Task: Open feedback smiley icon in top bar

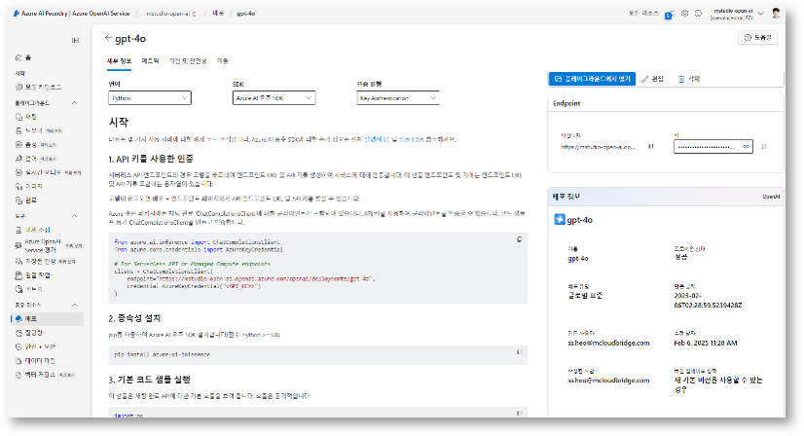Action: [x=698, y=14]
